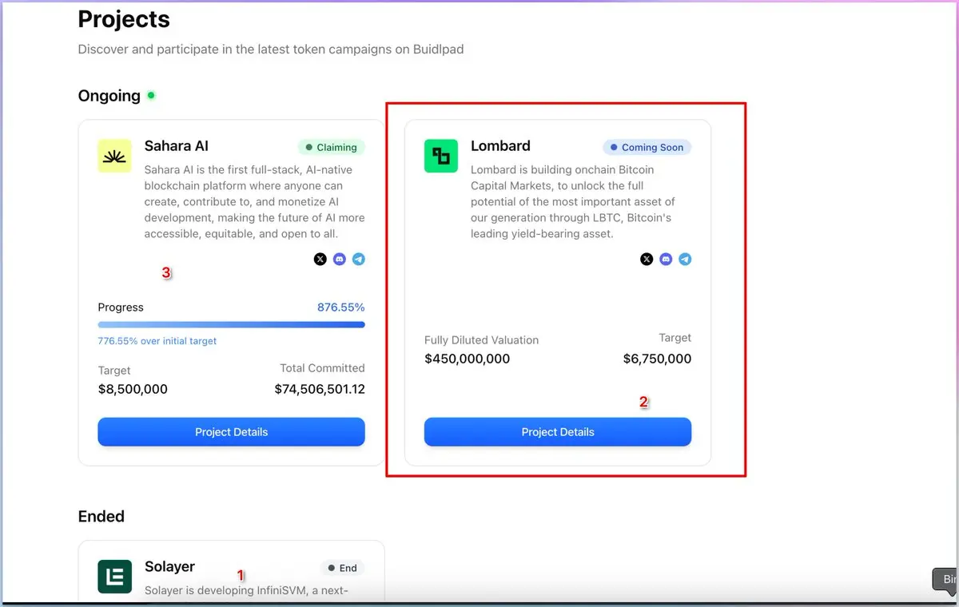Open Sahara AI Project Details
The image size is (959, 607).
pos(232,432)
